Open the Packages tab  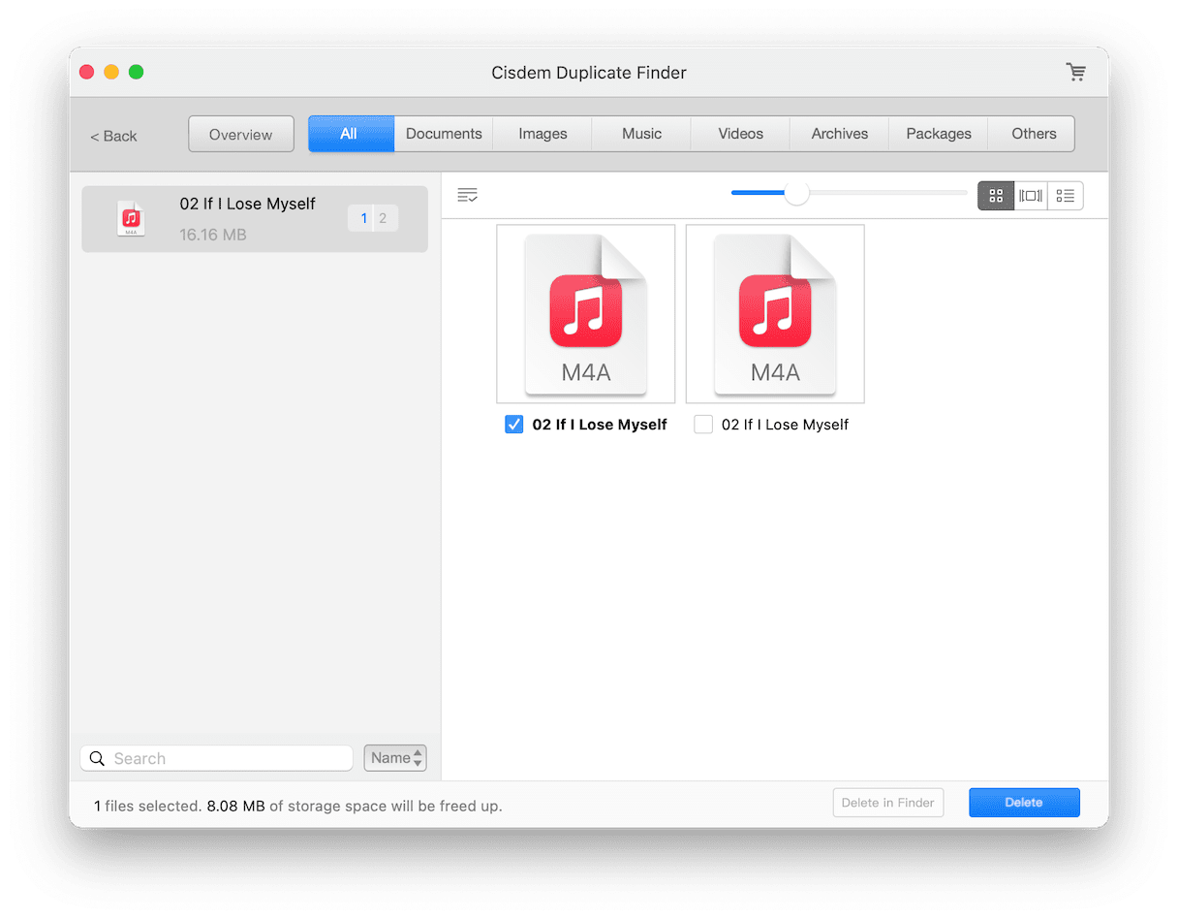(x=938, y=134)
